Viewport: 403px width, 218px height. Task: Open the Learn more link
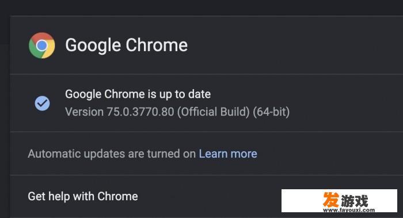(228, 154)
